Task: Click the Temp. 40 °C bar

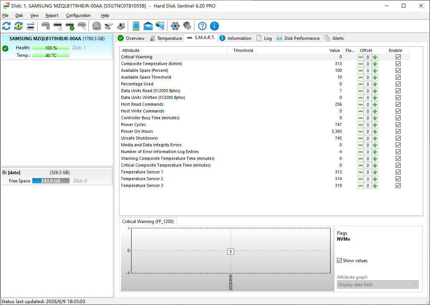Action: pos(51,55)
